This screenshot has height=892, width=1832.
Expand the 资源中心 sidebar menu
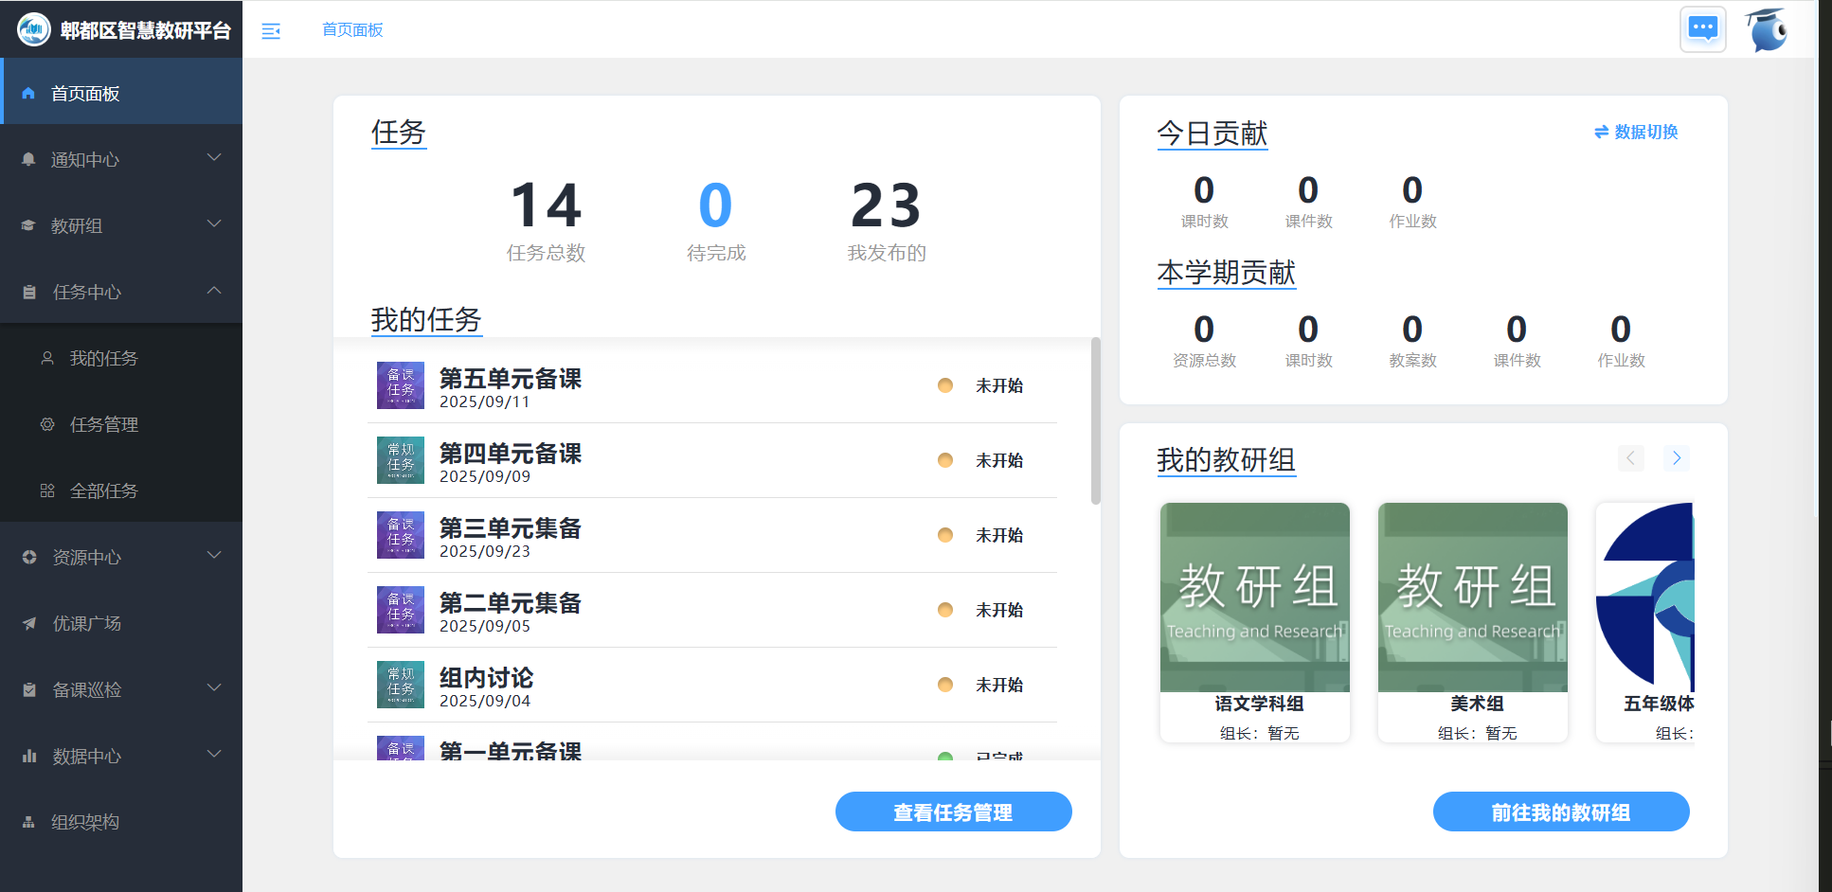click(121, 557)
